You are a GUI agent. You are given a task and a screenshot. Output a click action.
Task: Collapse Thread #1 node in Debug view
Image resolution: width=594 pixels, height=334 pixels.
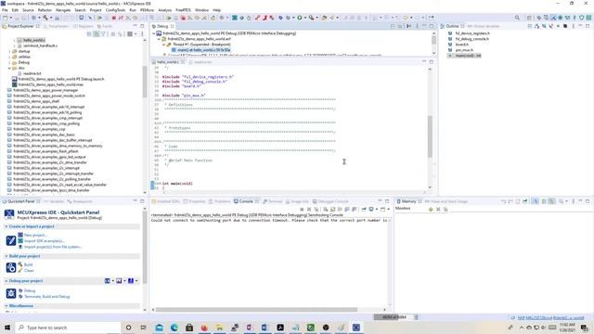click(x=164, y=45)
